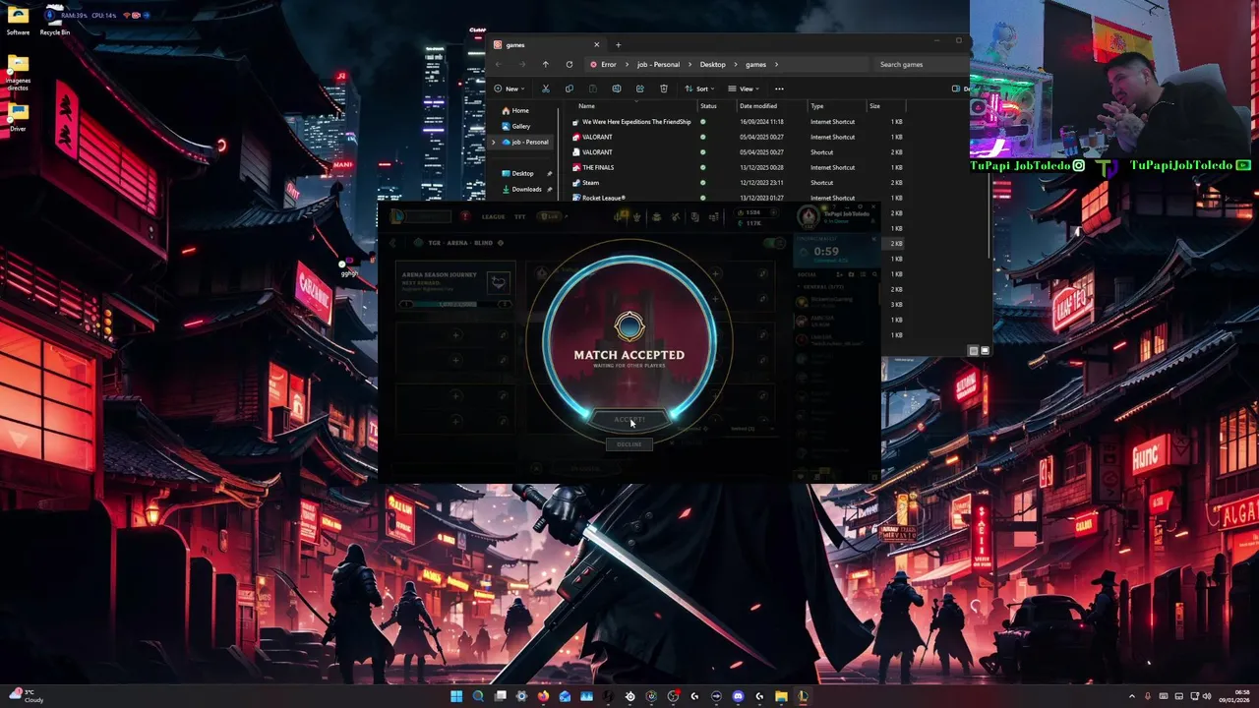Screen dimensions: 1259x708
Task: Select the job - Personal breadcrumb
Action: tap(658, 64)
